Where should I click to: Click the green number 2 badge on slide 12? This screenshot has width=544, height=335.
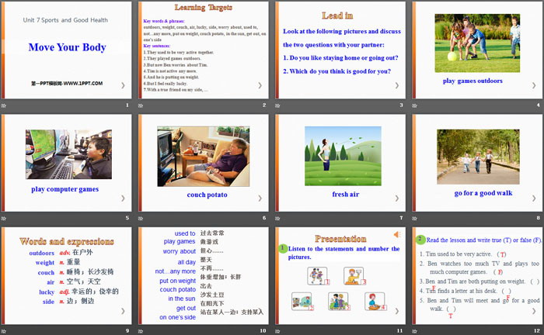[x=420, y=239]
